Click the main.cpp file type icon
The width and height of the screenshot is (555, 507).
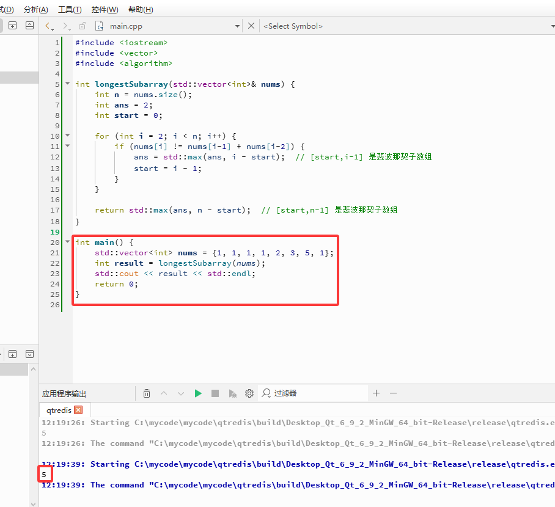(x=100, y=26)
